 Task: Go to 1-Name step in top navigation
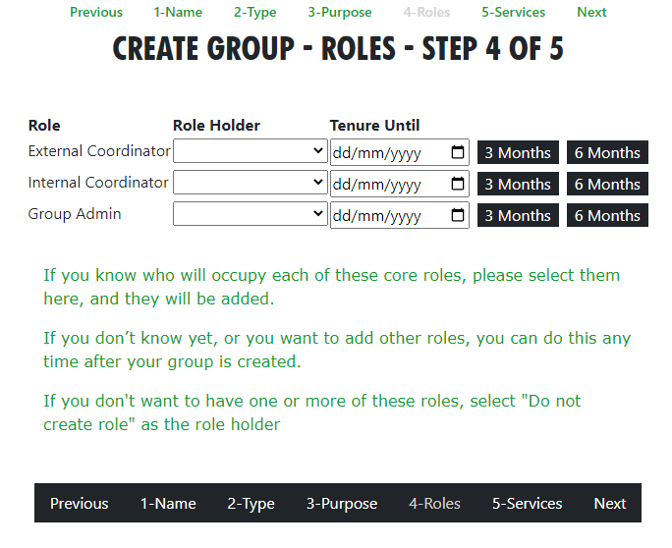pyautogui.click(x=178, y=12)
